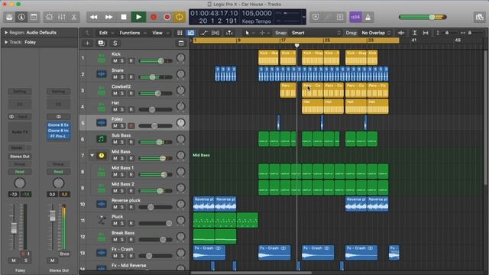Toggle the automation show/hide button
The image size is (489, 275).
click(204, 33)
